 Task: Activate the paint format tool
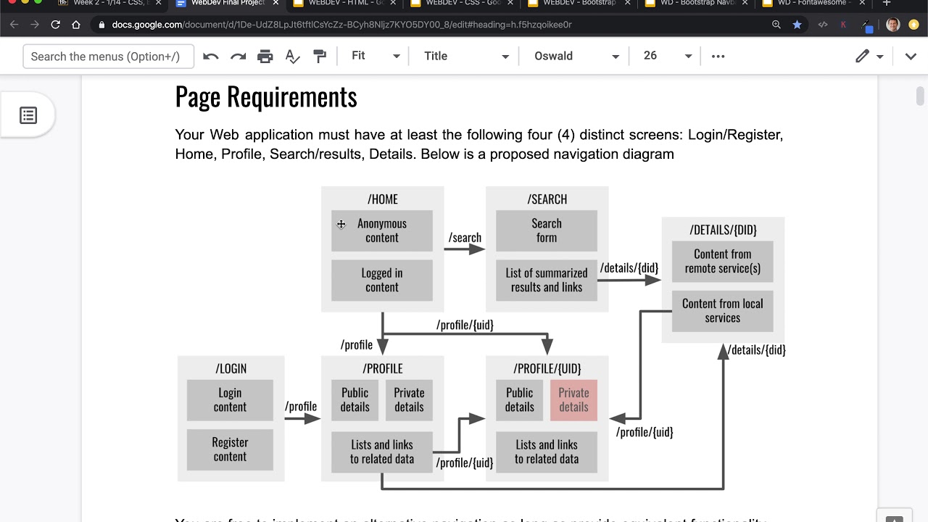pyautogui.click(x=319, y=57)
